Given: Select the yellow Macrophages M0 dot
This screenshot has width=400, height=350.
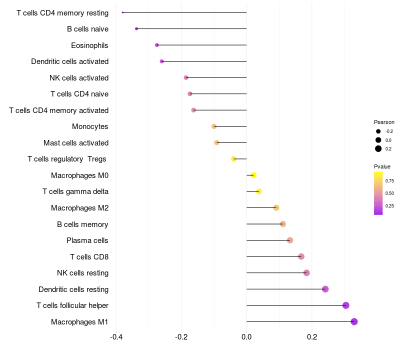Looking at the screenshot, I should (253, 175).
